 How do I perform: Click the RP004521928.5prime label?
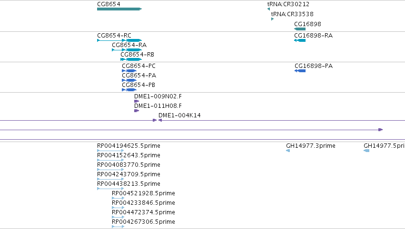coord(143,193)
